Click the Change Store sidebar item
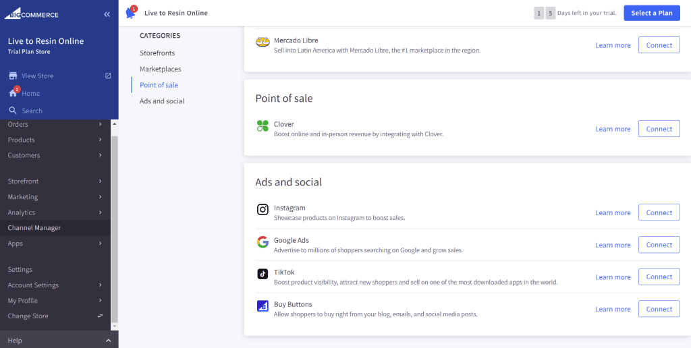The image size is (691, 348). click(x=55, y=316)
